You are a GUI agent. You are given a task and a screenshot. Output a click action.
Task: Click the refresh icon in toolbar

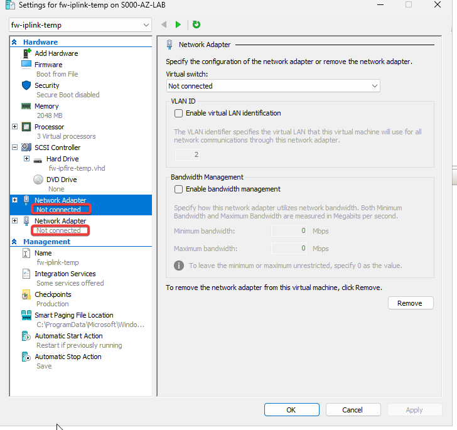pyautogui.click(x=196, y=24)
